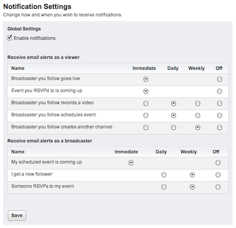Select Daily for I get a new follower
Viewport: 236px width, 228px height.
point(164,175)
